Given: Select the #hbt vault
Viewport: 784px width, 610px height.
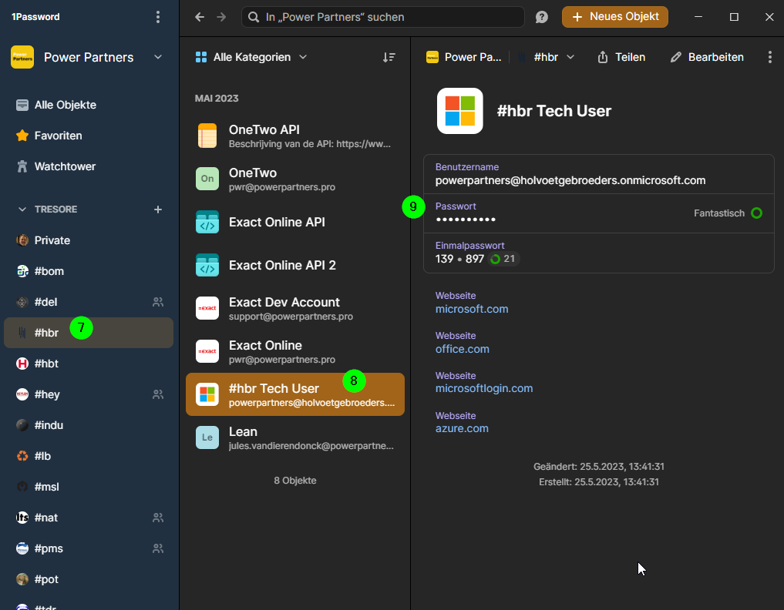Looking at the screenshot, I should pyautogui.click(x=89, y=364).
